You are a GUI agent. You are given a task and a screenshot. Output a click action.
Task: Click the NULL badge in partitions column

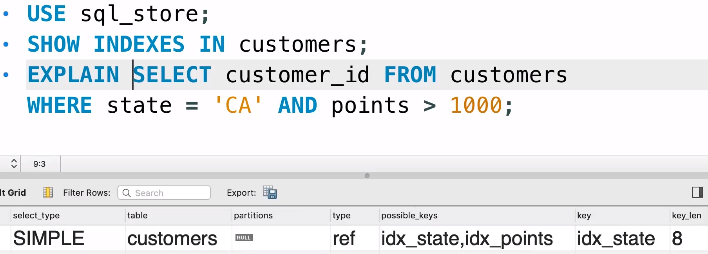pos(244,238)
